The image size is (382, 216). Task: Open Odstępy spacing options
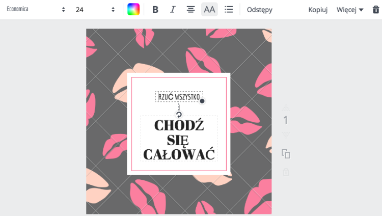click(259, 10)
